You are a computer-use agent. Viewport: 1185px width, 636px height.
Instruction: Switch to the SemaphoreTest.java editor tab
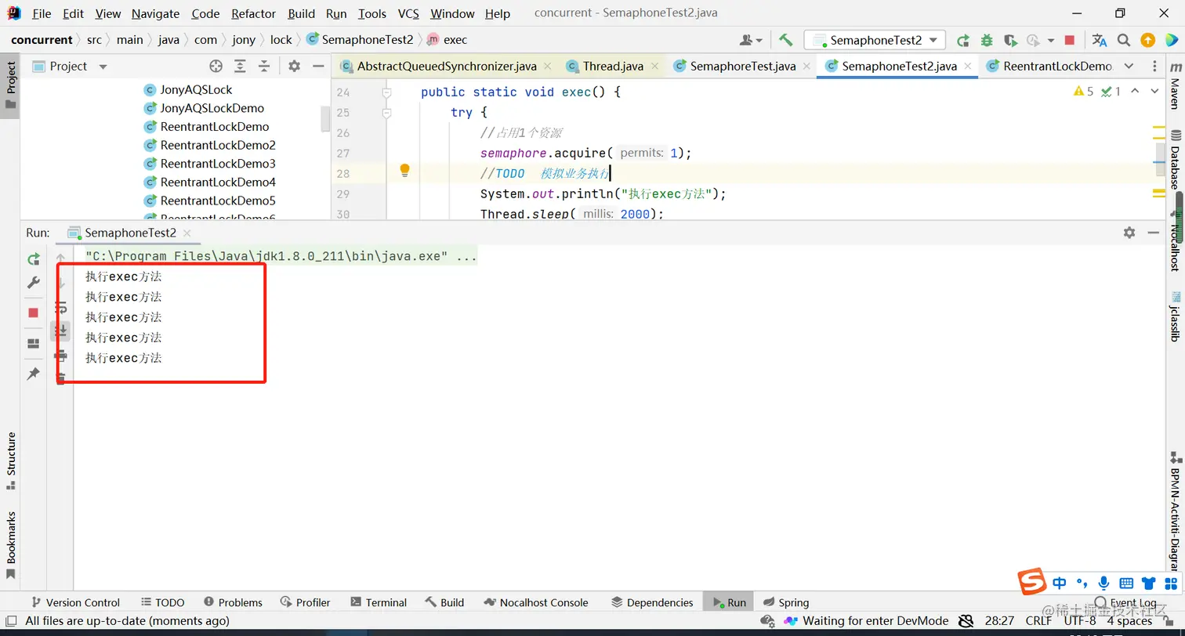coord(742,67)
